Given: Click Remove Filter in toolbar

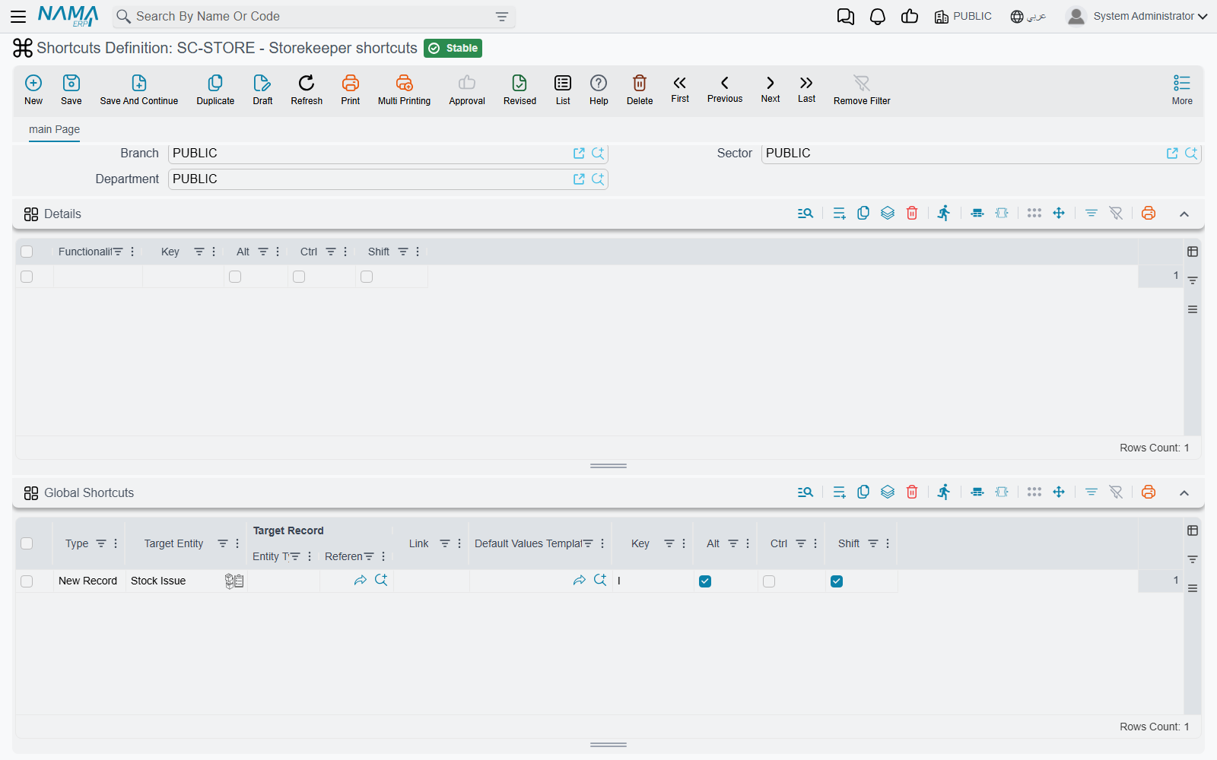Looking at the screenshot, I should (x=862, y=90).
